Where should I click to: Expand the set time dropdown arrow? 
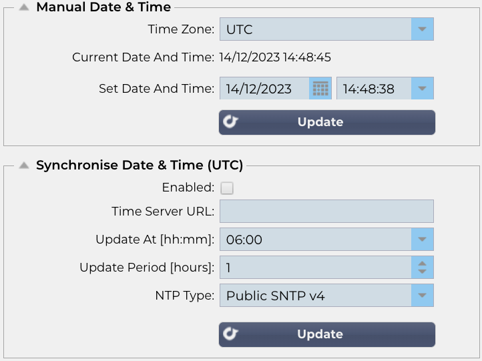(422, 88)
